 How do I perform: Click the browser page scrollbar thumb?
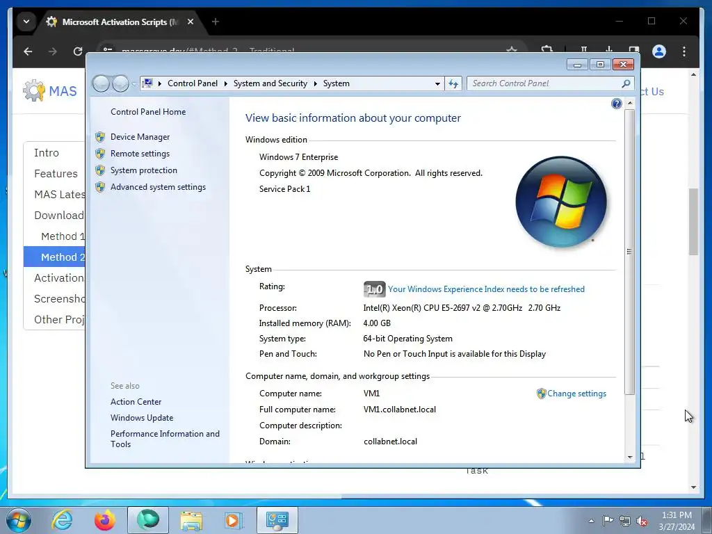pyautogui.click(x=693, y=222)
